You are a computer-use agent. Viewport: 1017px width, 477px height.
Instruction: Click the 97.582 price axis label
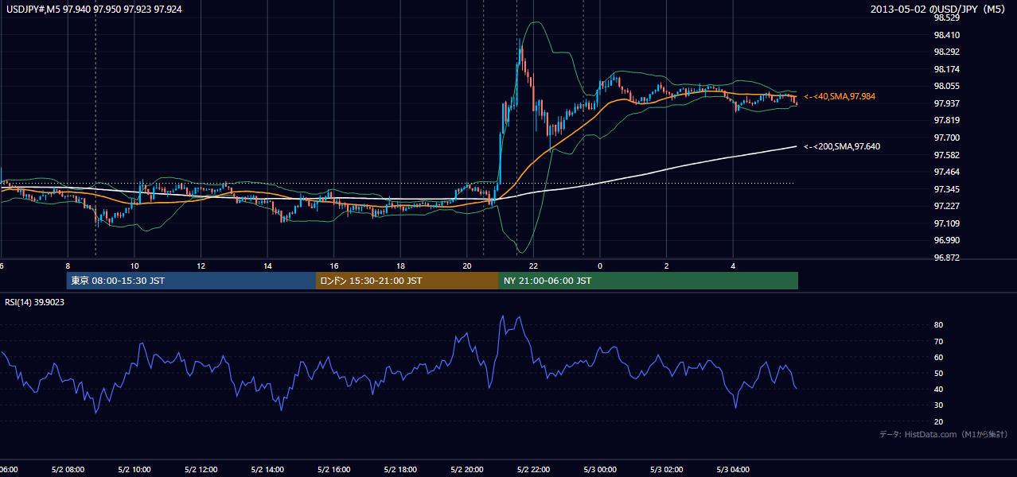click(947, 155)
